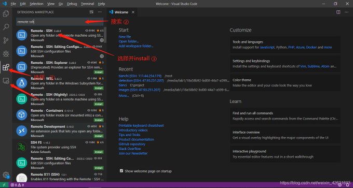The image size is (353, 188).
Task: Split the editor to the right
Action: pyautogui.click(x=338, y=12)
